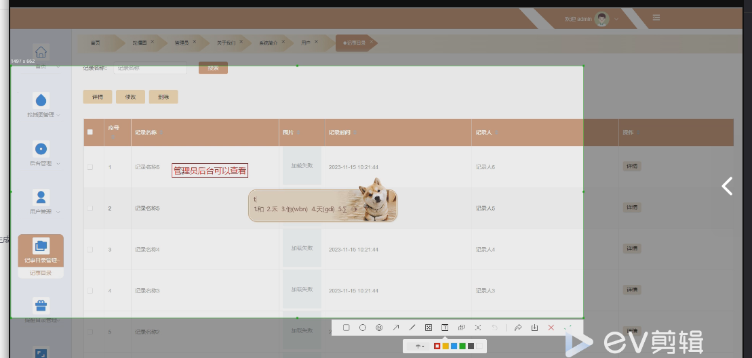Open 详情 for the 记录人6 row
This screenshot has width=752, height=358.
tap(632, 166)
